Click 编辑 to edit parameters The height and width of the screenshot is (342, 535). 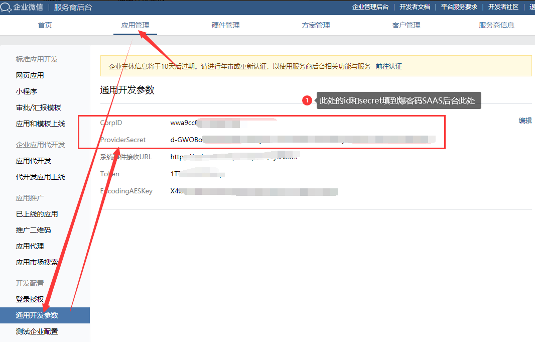click(525, 121)
